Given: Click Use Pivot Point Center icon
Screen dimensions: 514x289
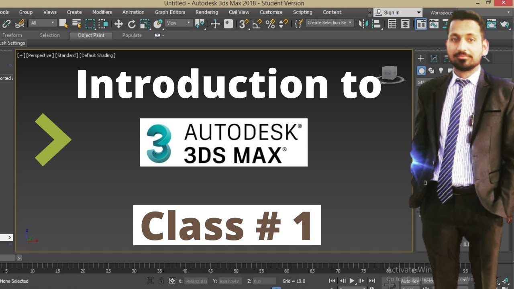Looking at the screenshot, I should (200, 24).
